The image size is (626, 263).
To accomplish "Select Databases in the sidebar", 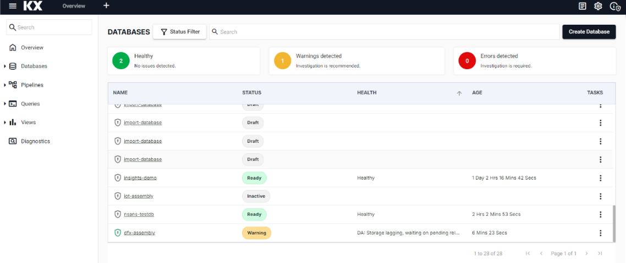I will click(34, 66).
